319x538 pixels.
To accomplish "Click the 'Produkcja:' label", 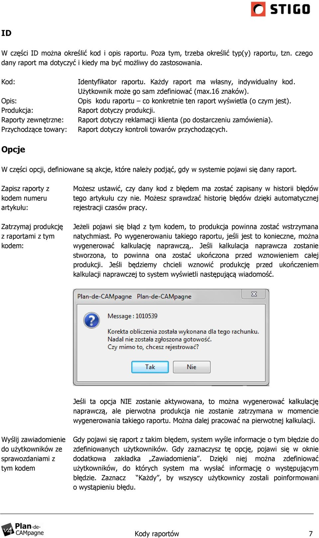I will click(x=17, y=110).
